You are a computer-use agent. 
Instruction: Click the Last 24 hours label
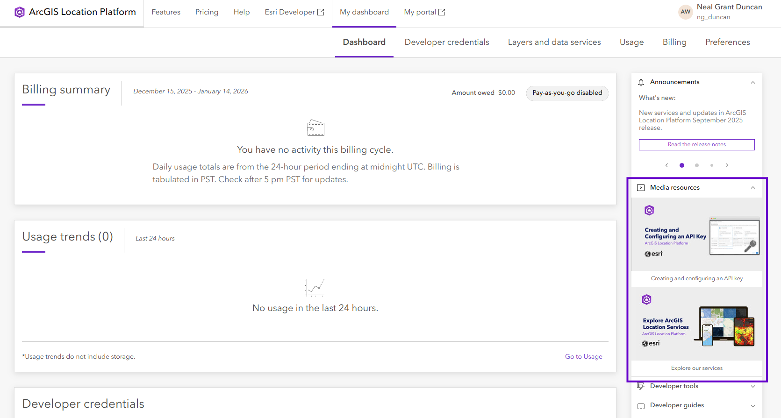pyautogui.click(x=155, y=239)
